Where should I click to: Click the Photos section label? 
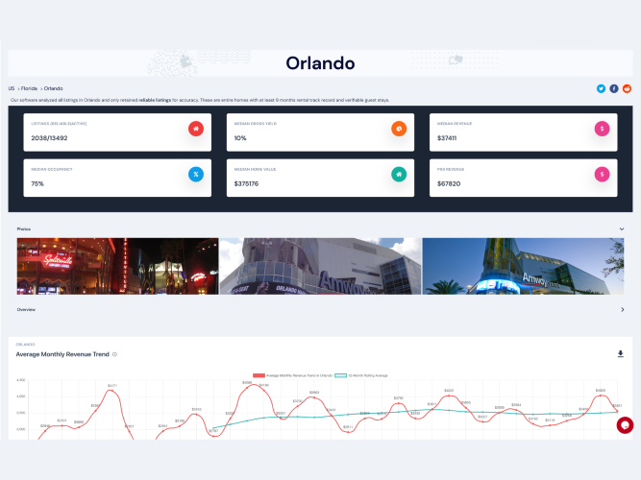pos(24,229)
